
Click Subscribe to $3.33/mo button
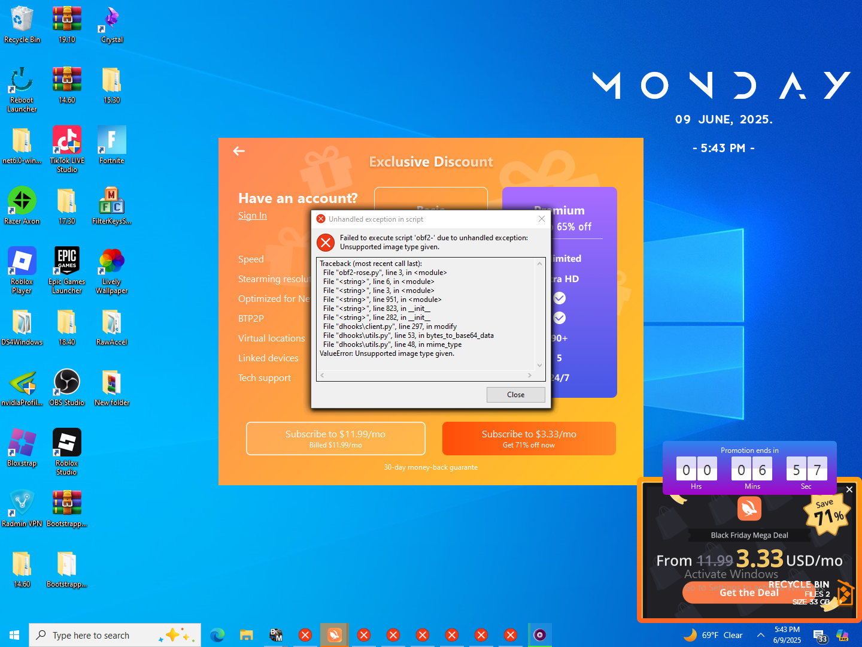529,439
